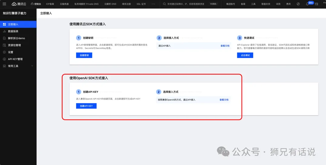Screen dimensions: 326x165
Task: Open 域名注册 shortcut
Action: coord(126,4)
